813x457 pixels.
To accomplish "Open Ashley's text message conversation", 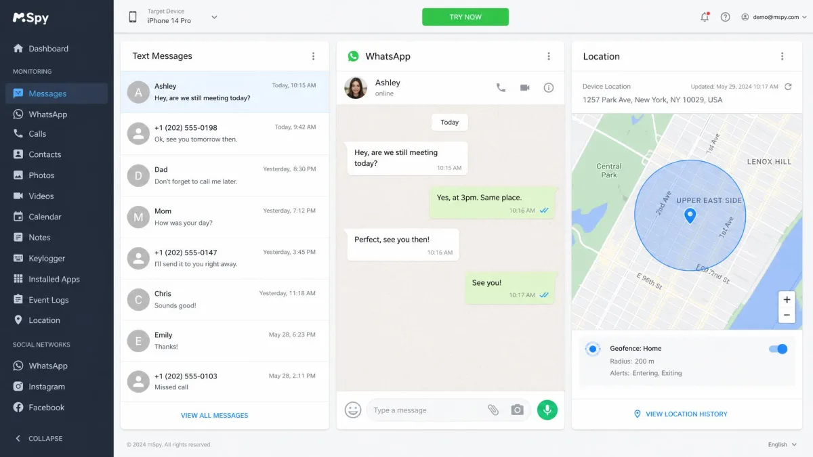I will 224,92.
